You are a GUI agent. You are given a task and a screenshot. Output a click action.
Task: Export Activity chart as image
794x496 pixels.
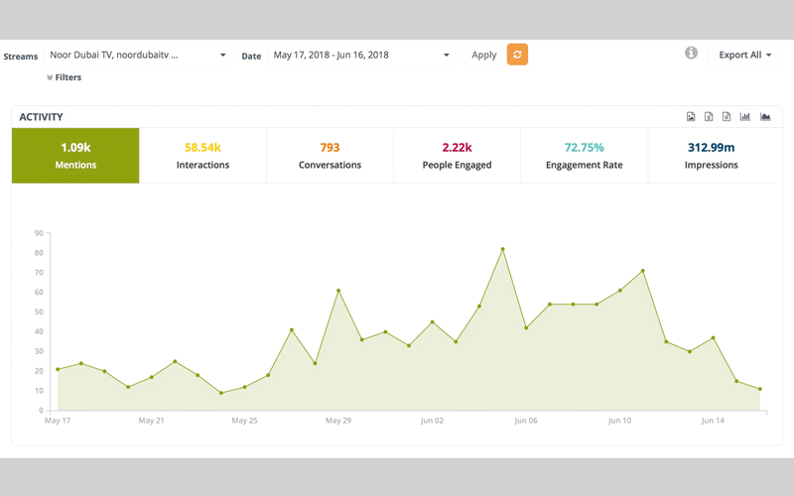coord(691,117)
